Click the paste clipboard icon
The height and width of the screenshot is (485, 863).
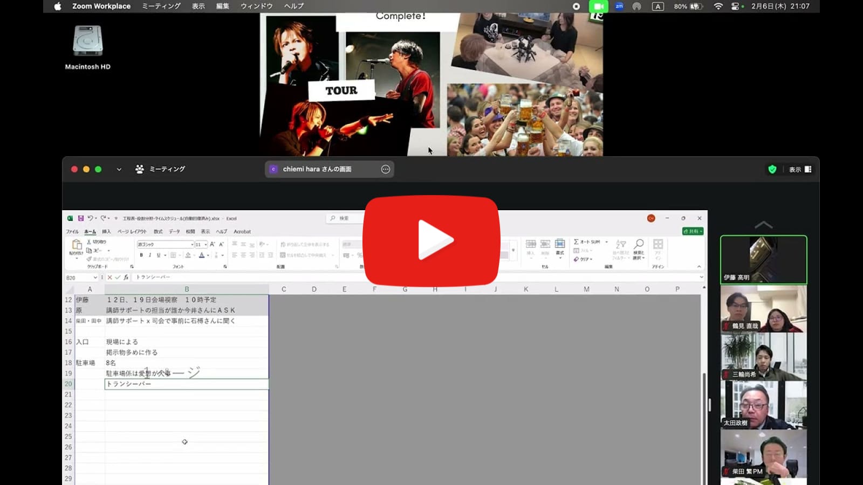point(77,246)
